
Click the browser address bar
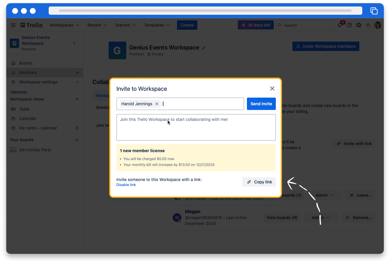(x=205, y=11)
